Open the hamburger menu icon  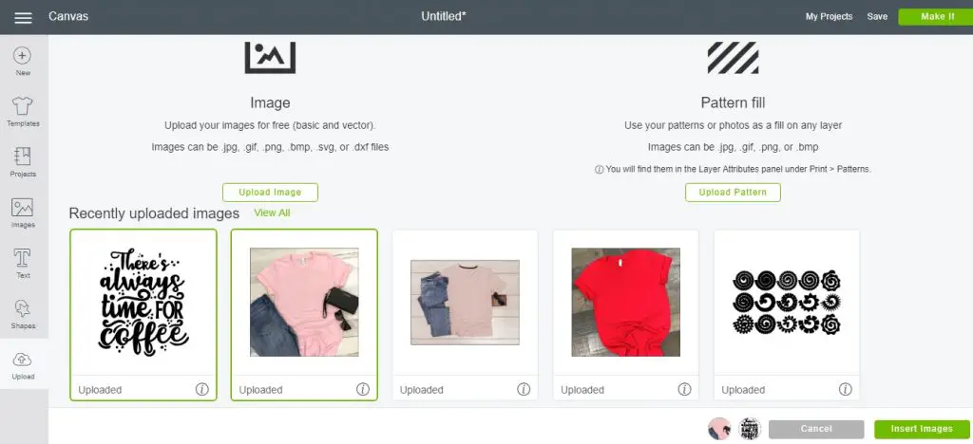(x=23, y=17)
